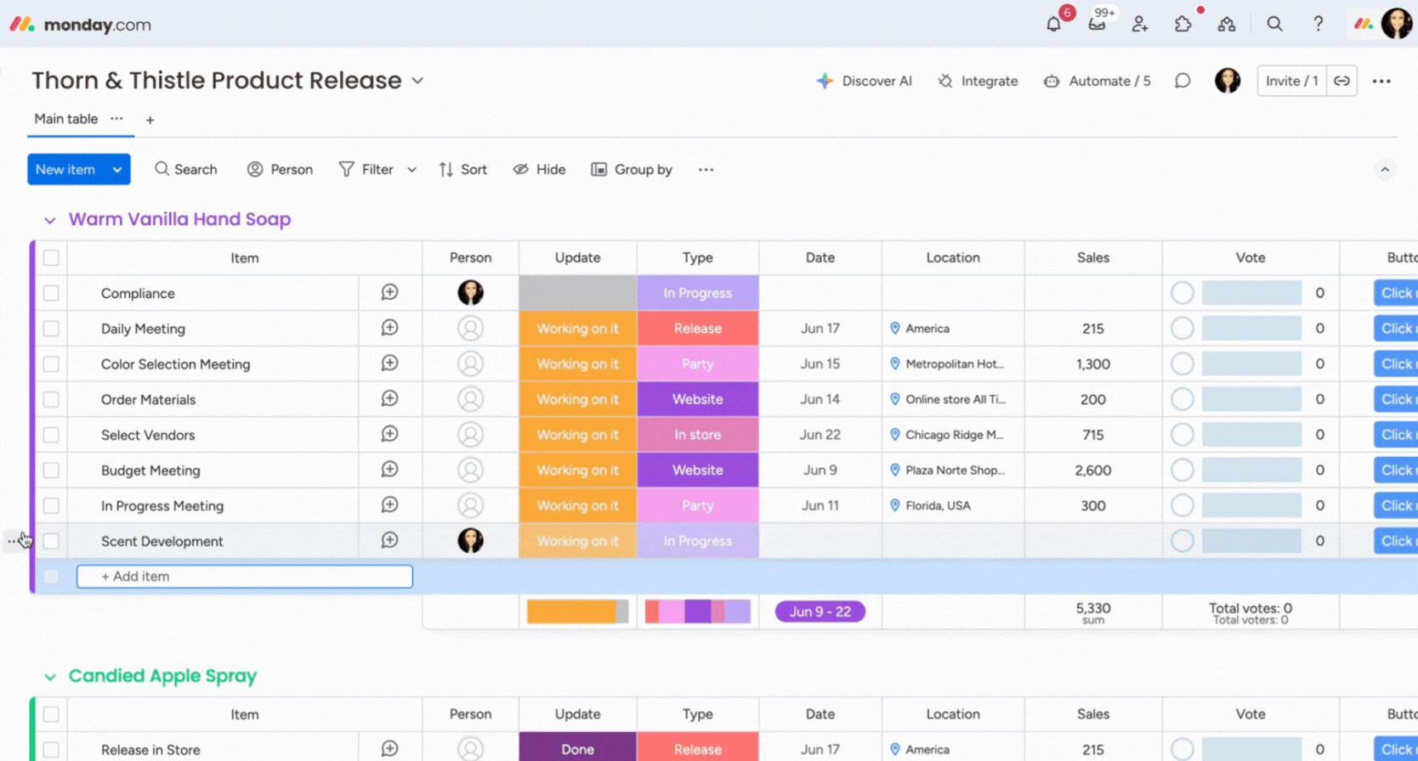Filter by Person
This screenshot has width=1418, height=761.
(280, 170)
